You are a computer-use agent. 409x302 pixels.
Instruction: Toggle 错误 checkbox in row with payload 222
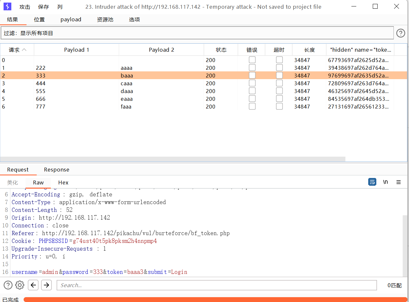[x=252, y=68]
